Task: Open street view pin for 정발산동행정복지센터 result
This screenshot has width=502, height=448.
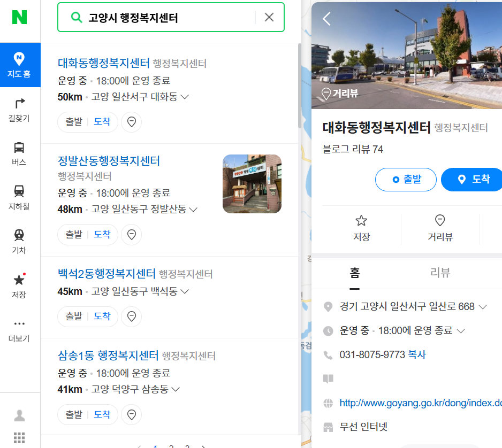Action: point(132,235)
